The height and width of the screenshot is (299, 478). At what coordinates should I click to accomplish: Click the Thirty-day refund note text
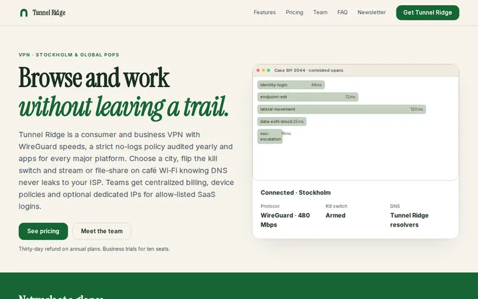(94, 249)
